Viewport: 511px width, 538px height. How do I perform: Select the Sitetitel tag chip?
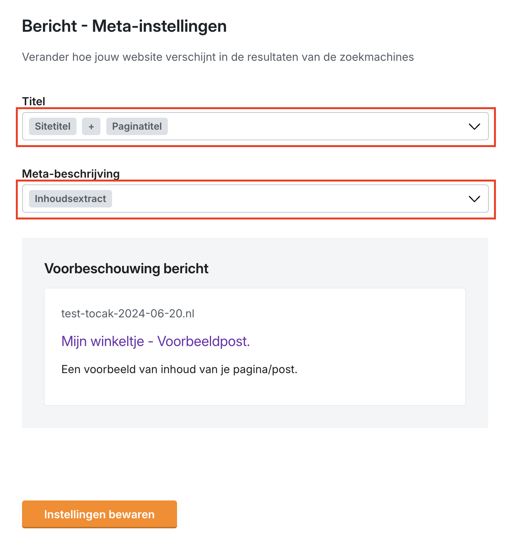tap(53, 127)
